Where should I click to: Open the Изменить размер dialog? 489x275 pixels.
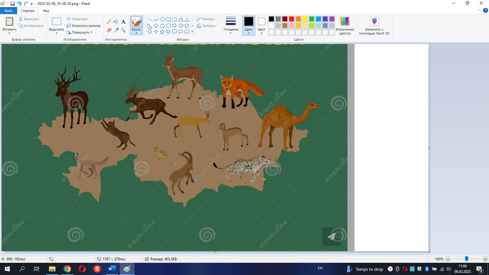pos(83,26)
